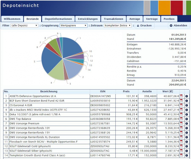Screen dimensions: 191x159
Task: Click the Drucken print button
Action: 144,26
